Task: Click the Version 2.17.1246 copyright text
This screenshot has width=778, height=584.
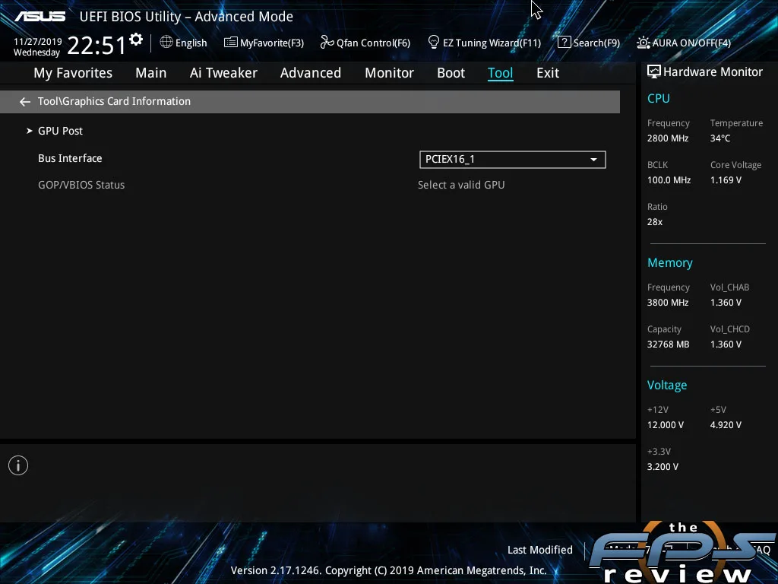Action: 388,570
